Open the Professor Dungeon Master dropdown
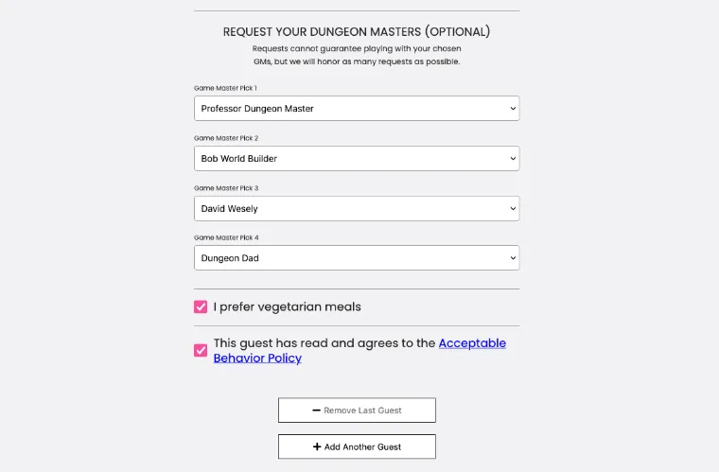Screen dimensions: 719x472 [356, 109]
